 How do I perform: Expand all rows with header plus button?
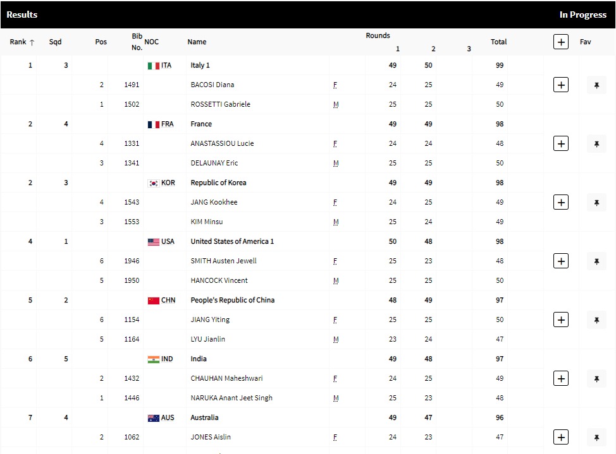pyautogui.click(x=560, y=42)
